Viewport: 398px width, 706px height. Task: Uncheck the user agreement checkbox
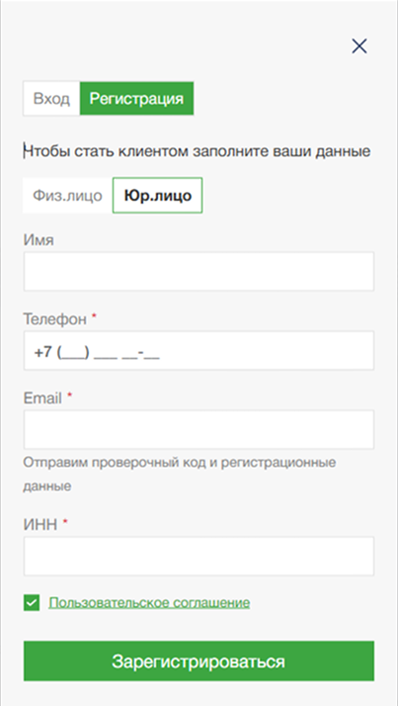point(32,603)
